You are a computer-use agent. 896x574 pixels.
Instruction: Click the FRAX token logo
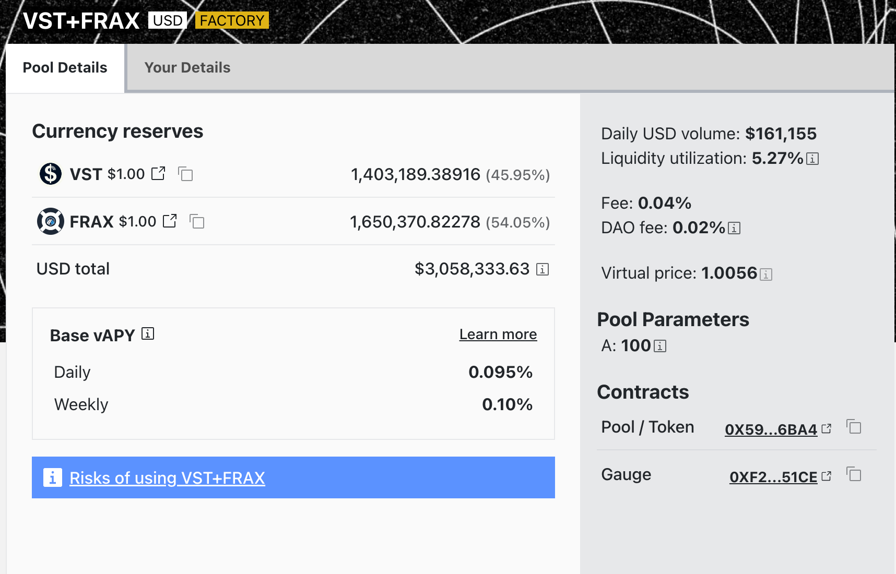(51, 221)
